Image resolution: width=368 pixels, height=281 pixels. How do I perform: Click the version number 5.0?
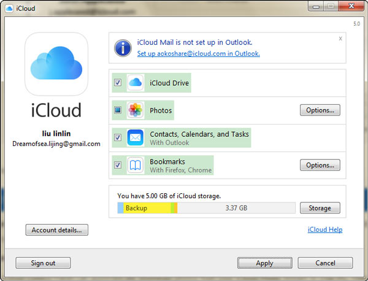pos(357,24)
